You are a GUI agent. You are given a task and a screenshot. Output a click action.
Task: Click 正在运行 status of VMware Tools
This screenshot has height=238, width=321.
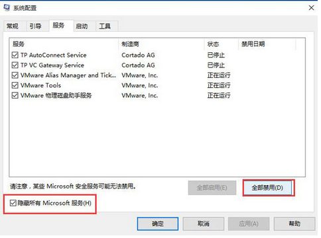point(219,85)
